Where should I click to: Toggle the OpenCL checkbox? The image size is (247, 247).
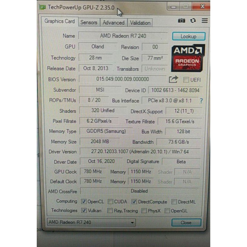click(x=83, y=202)
